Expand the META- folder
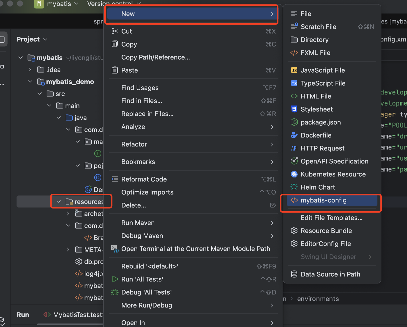The height and width of the screenshot is (327, 407). pyautogui.click(x=68, y=249)
